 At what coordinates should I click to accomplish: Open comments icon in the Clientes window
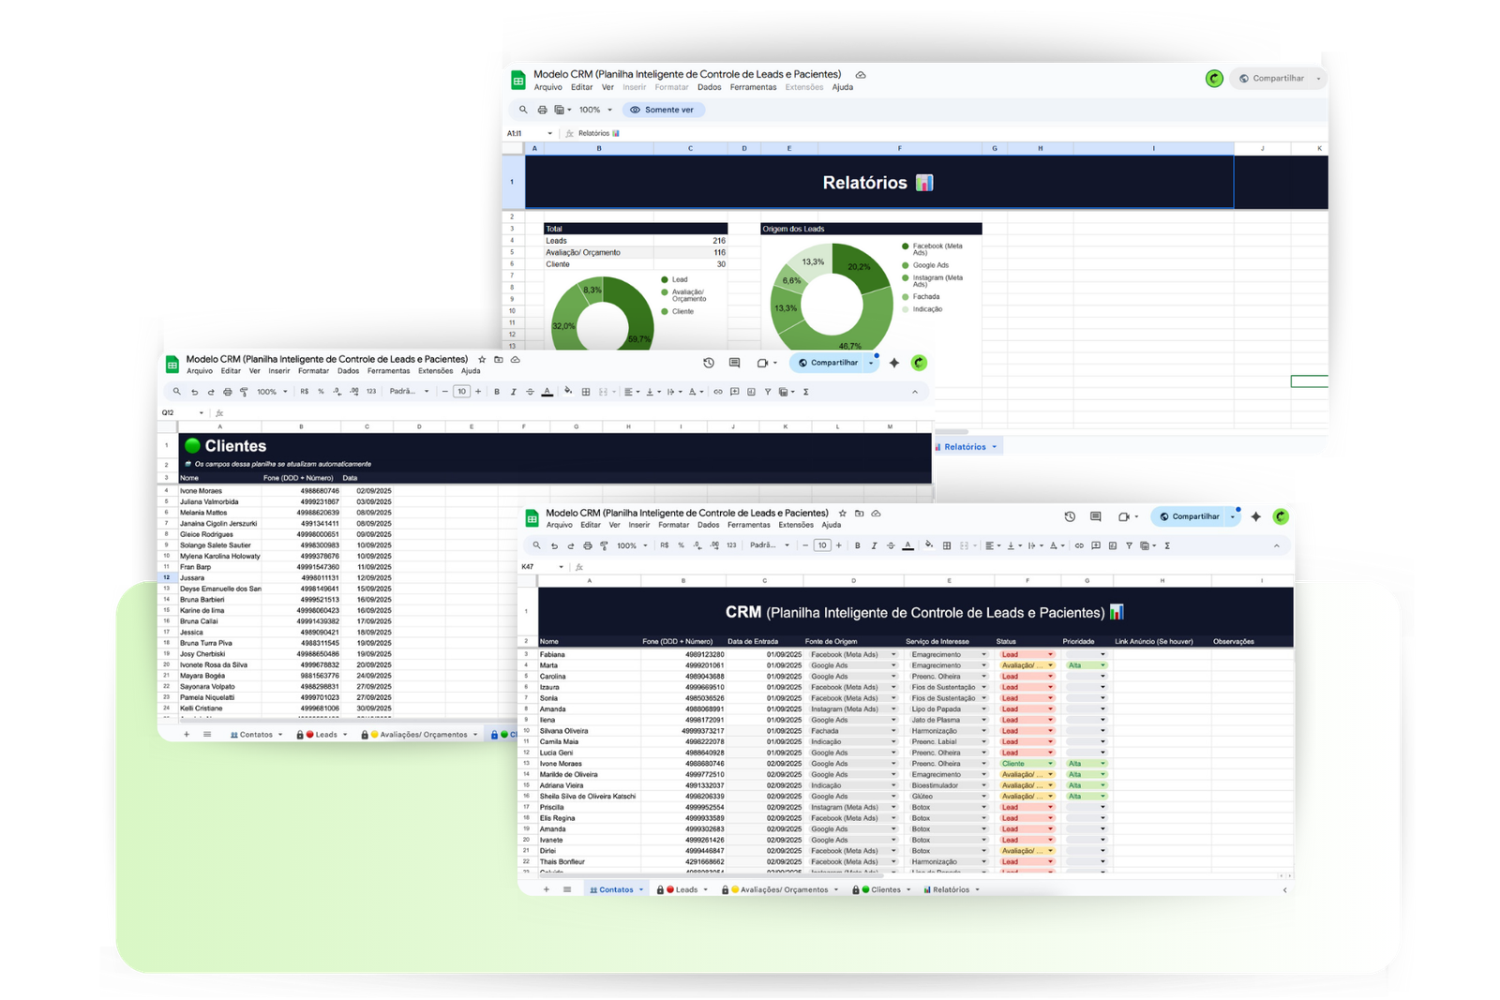(735, 363)
